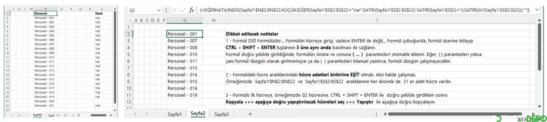Select column S header in left workbook

click(x=102, y=9)
